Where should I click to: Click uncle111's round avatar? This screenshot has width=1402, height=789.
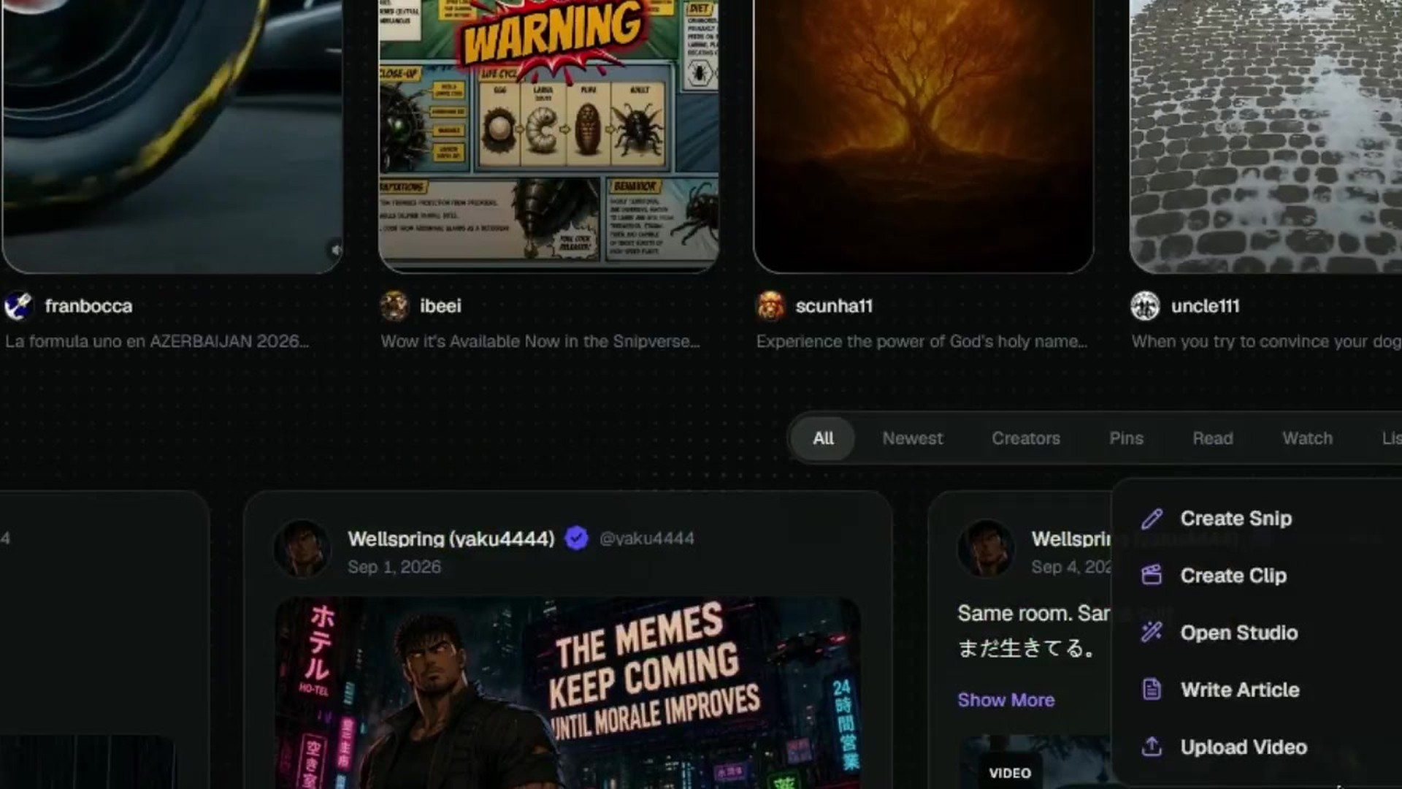1145,306
